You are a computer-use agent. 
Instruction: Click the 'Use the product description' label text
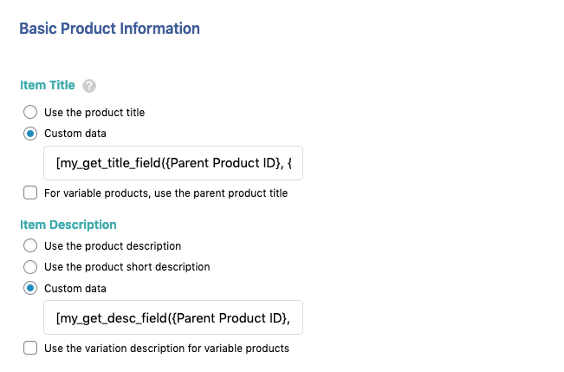pos(113,245)
